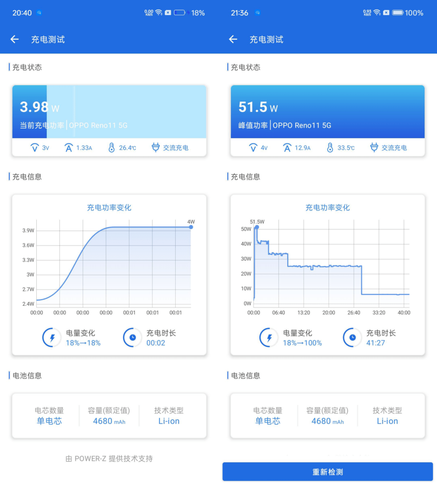
Task: Tap thermometer icon next to 33.5℃
Action: pyautogui.click(x=330, y=148)
